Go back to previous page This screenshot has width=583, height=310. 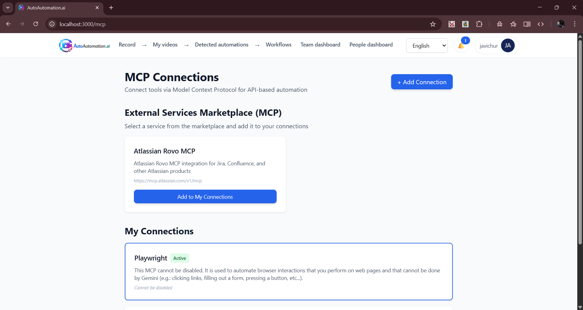9,24
